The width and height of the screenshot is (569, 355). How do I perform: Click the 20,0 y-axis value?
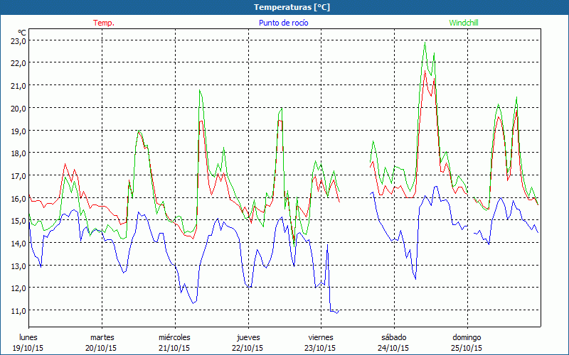[18, 108]
